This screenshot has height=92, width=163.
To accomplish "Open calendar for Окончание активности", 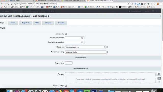I will [82, 42].
